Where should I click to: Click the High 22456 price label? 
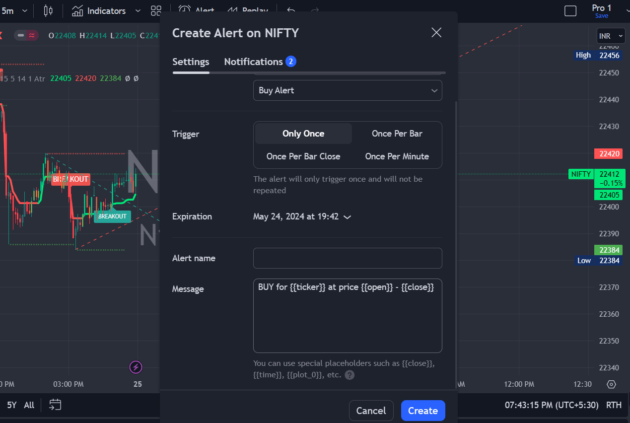point(598,55)
